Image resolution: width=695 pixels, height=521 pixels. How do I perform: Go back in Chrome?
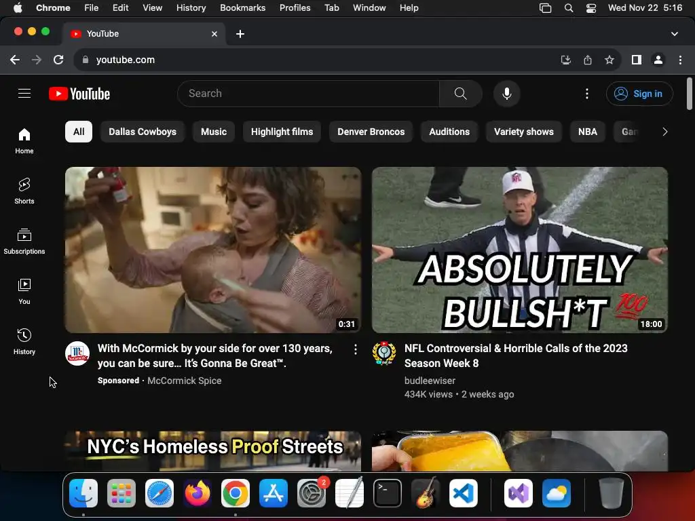(15, 60)
